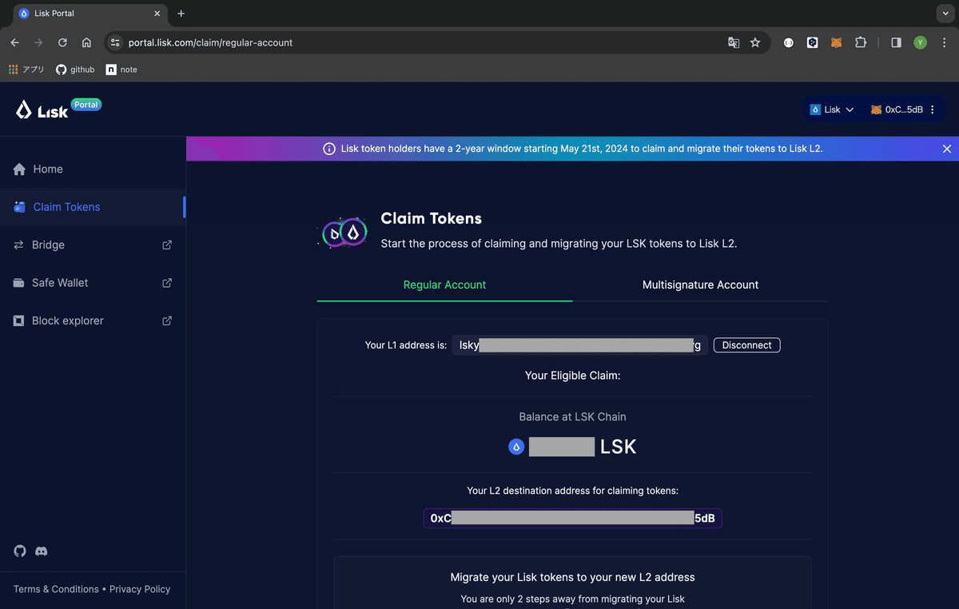Open the note bookmark

(x=121, y=70)
